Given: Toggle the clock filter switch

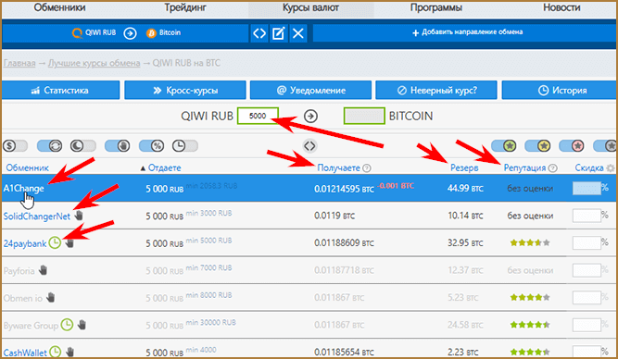Looking at the screenshot, I should tap(185, 146).
